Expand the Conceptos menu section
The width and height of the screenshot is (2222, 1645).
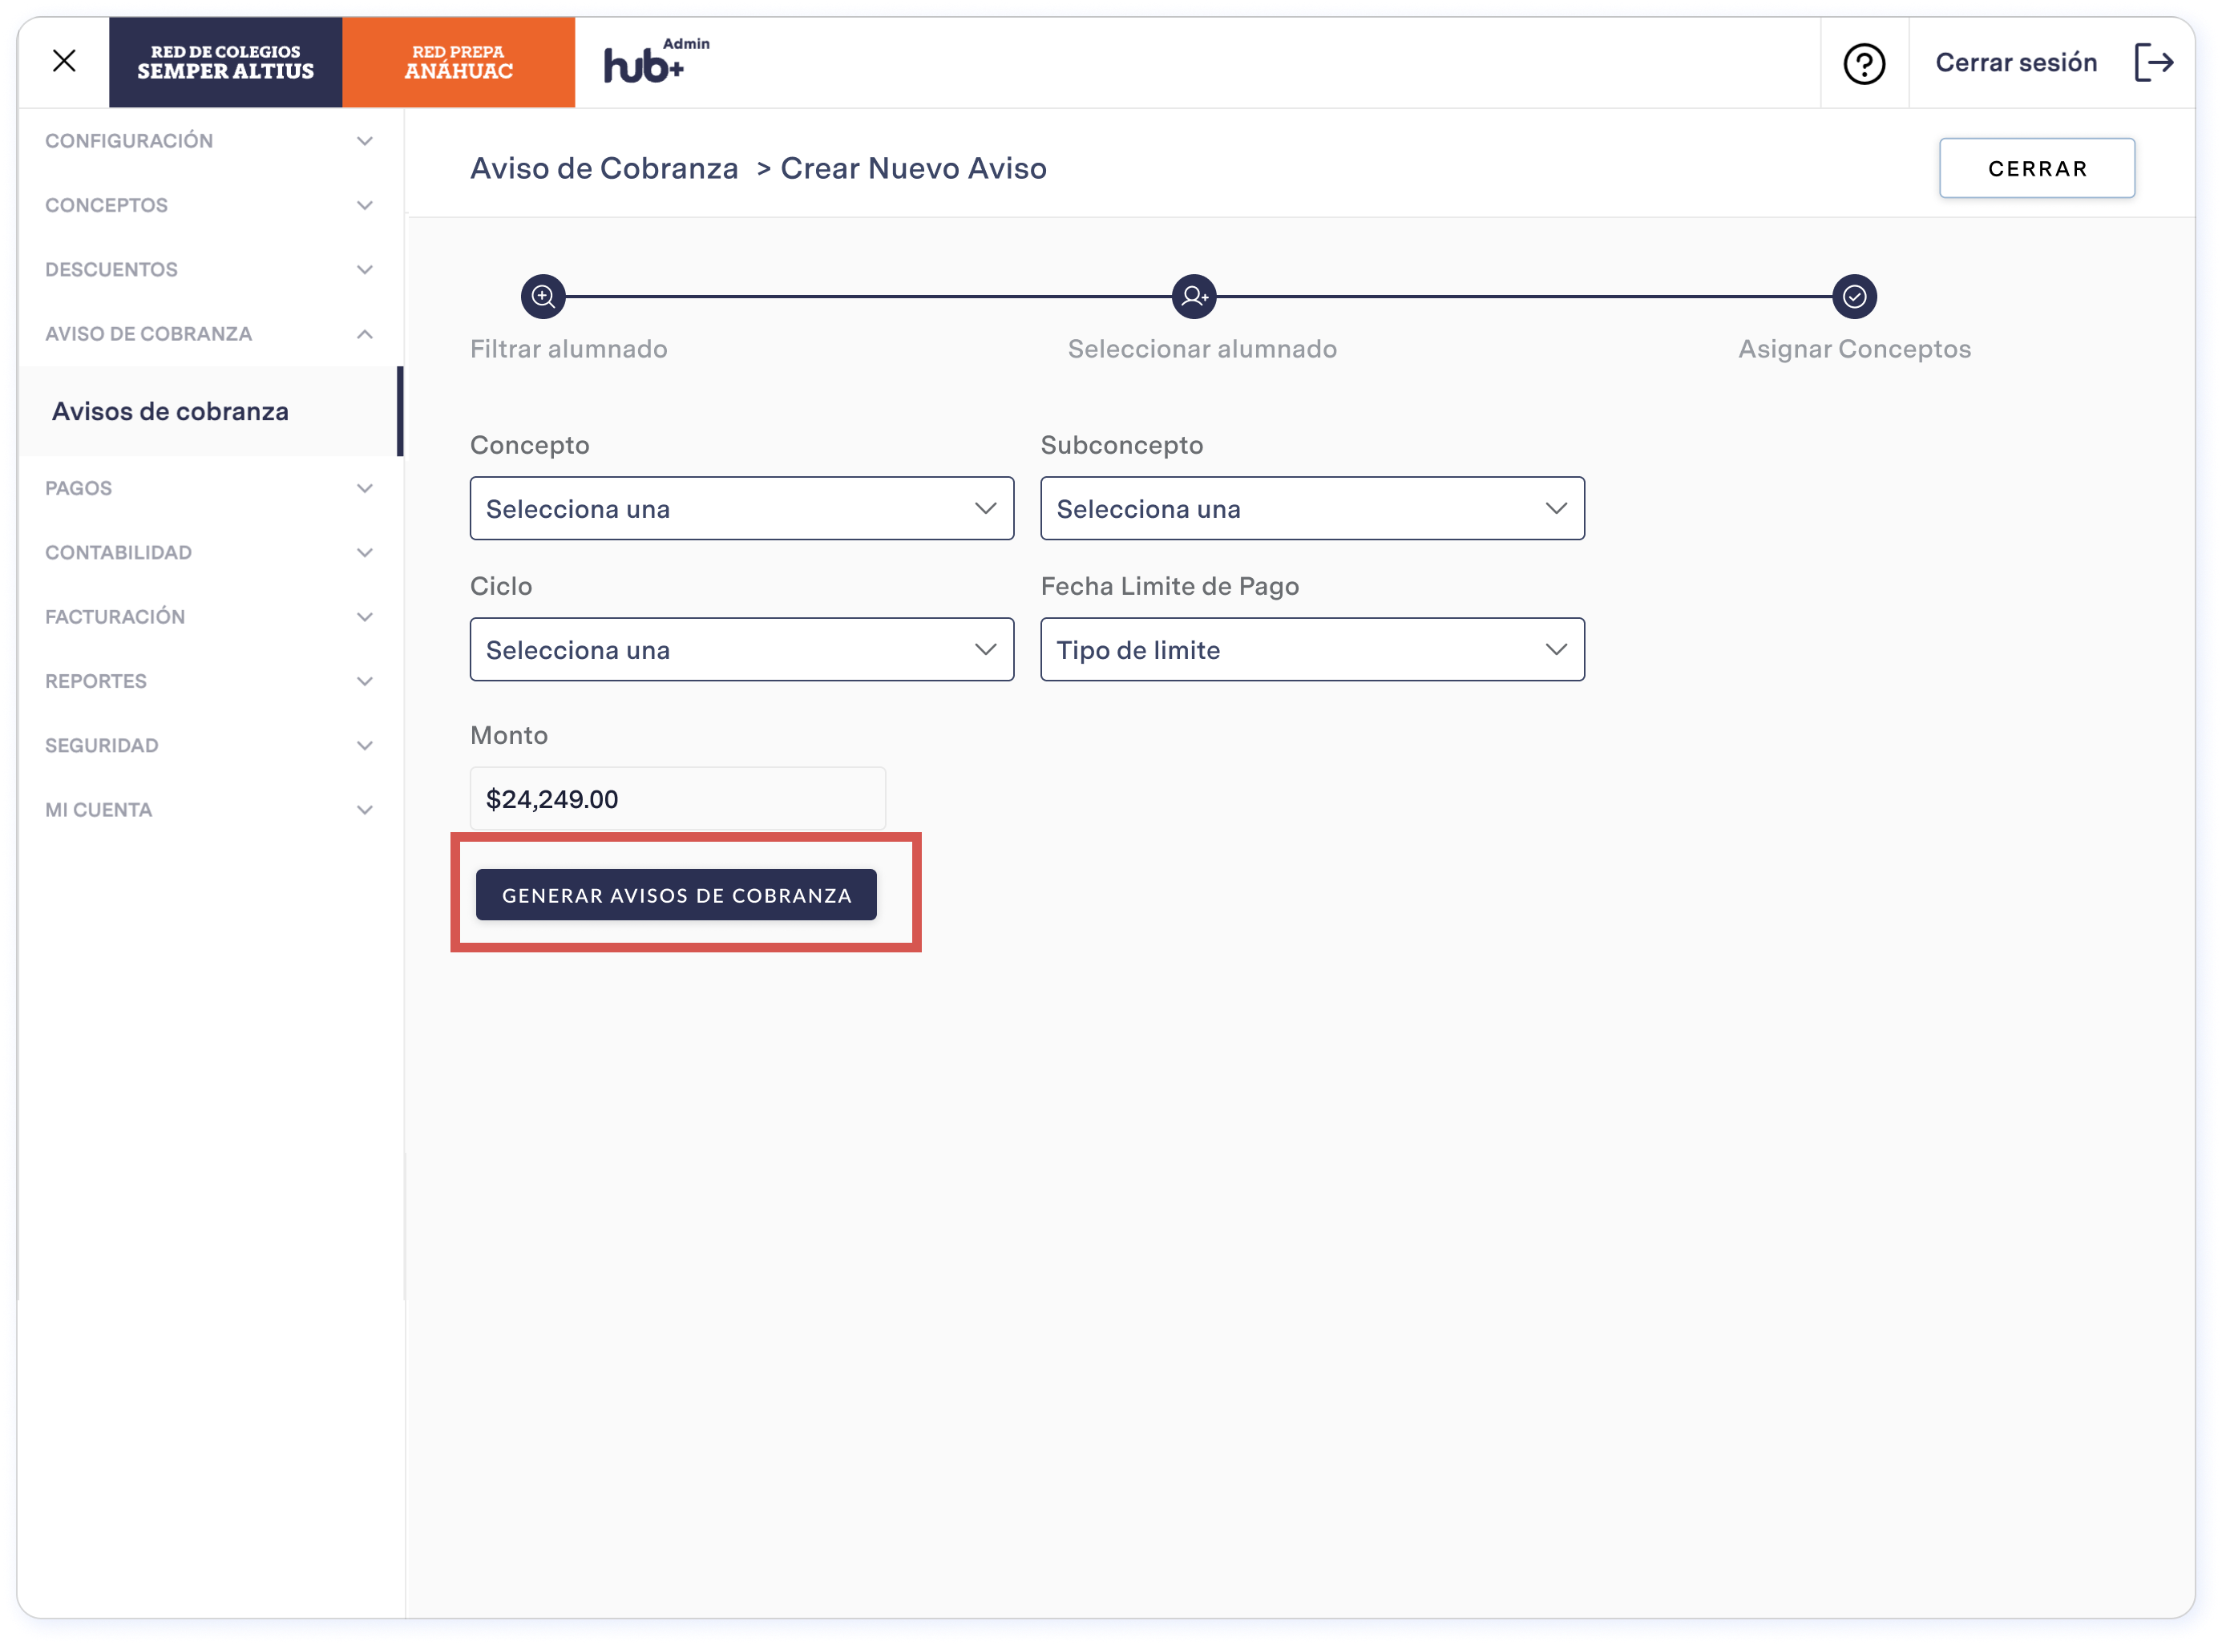[209, 205]
